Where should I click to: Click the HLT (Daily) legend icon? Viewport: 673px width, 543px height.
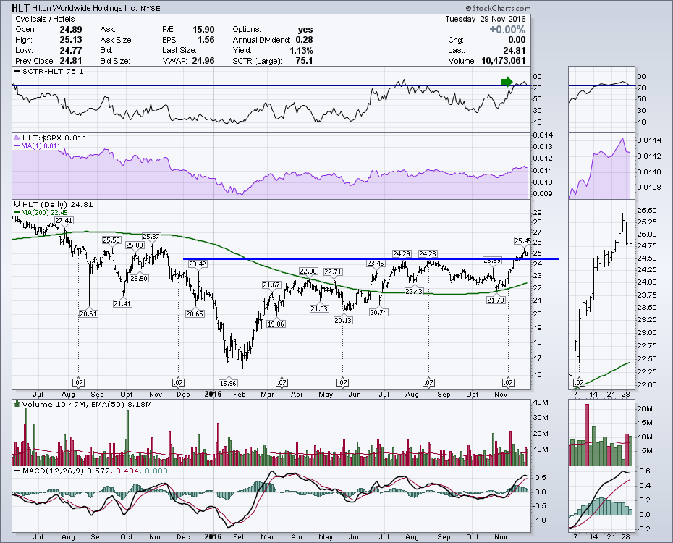[15, 205]
